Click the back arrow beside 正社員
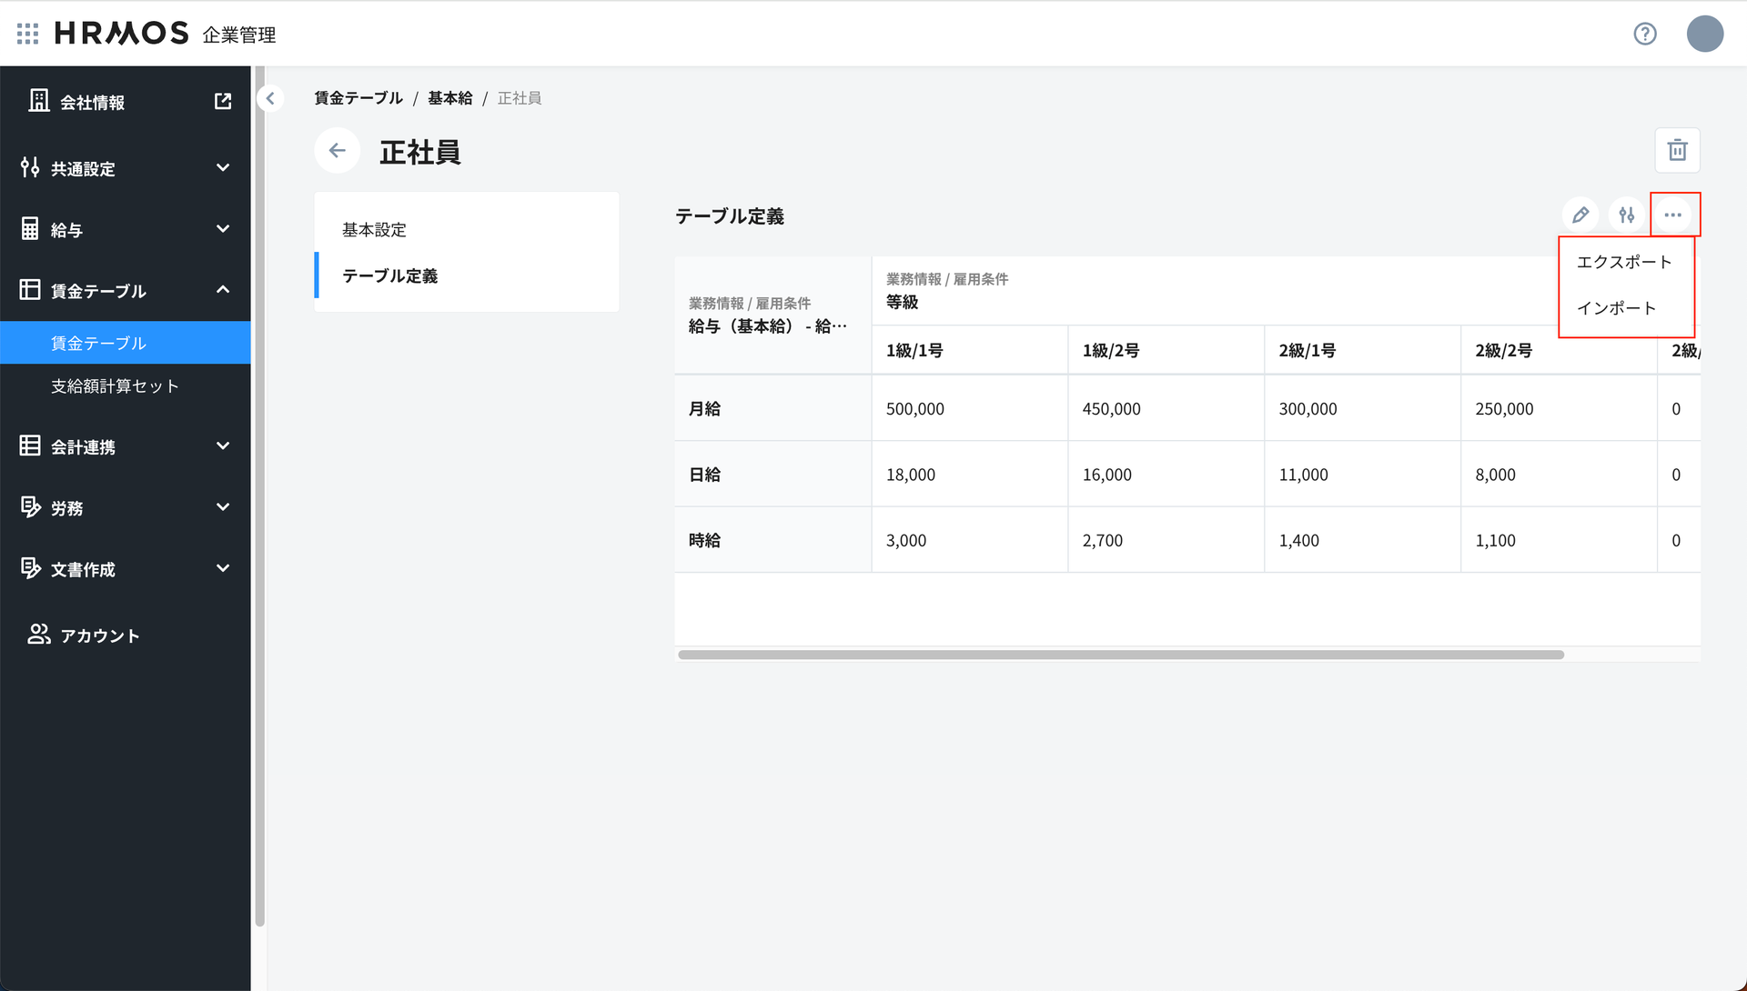Screen dimensions: 1747x991 pyautogui.click(x=338, y=151)
